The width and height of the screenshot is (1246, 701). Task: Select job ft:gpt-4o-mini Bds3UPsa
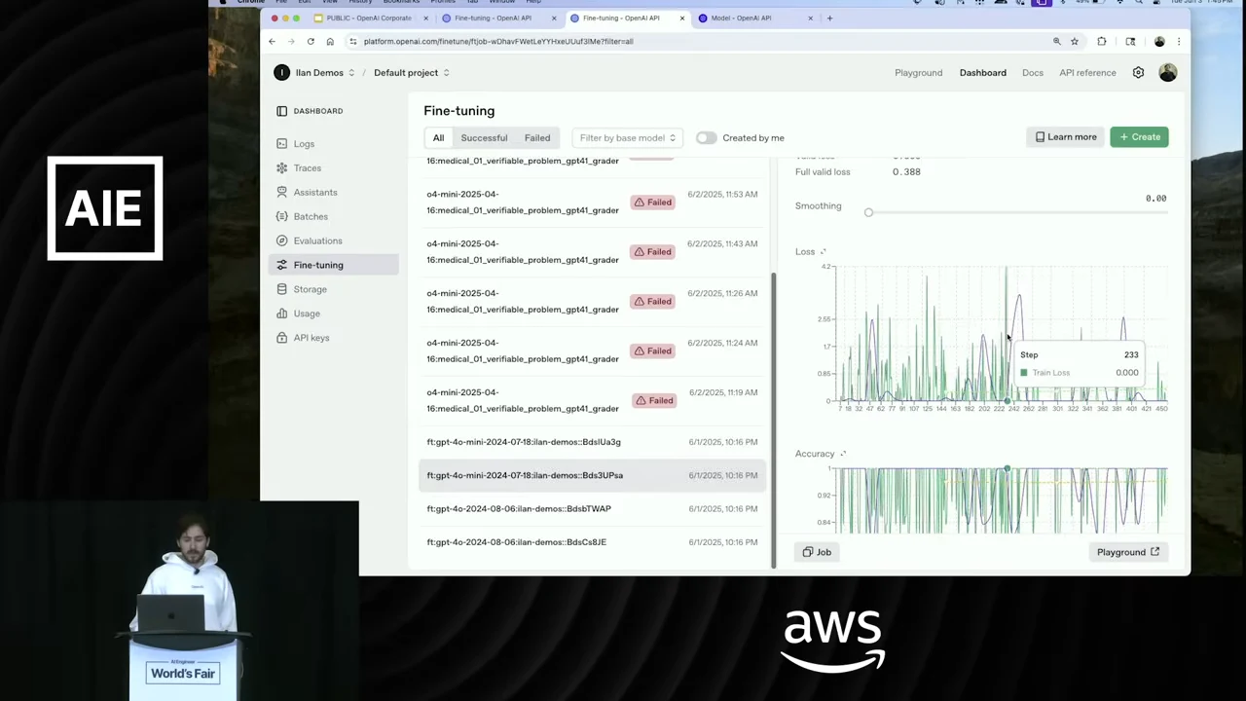click(x=592, y=475)
